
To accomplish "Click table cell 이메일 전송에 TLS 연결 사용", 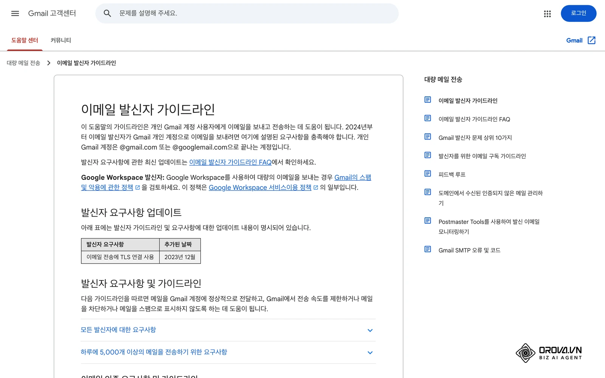I will (x=120, y=257).
